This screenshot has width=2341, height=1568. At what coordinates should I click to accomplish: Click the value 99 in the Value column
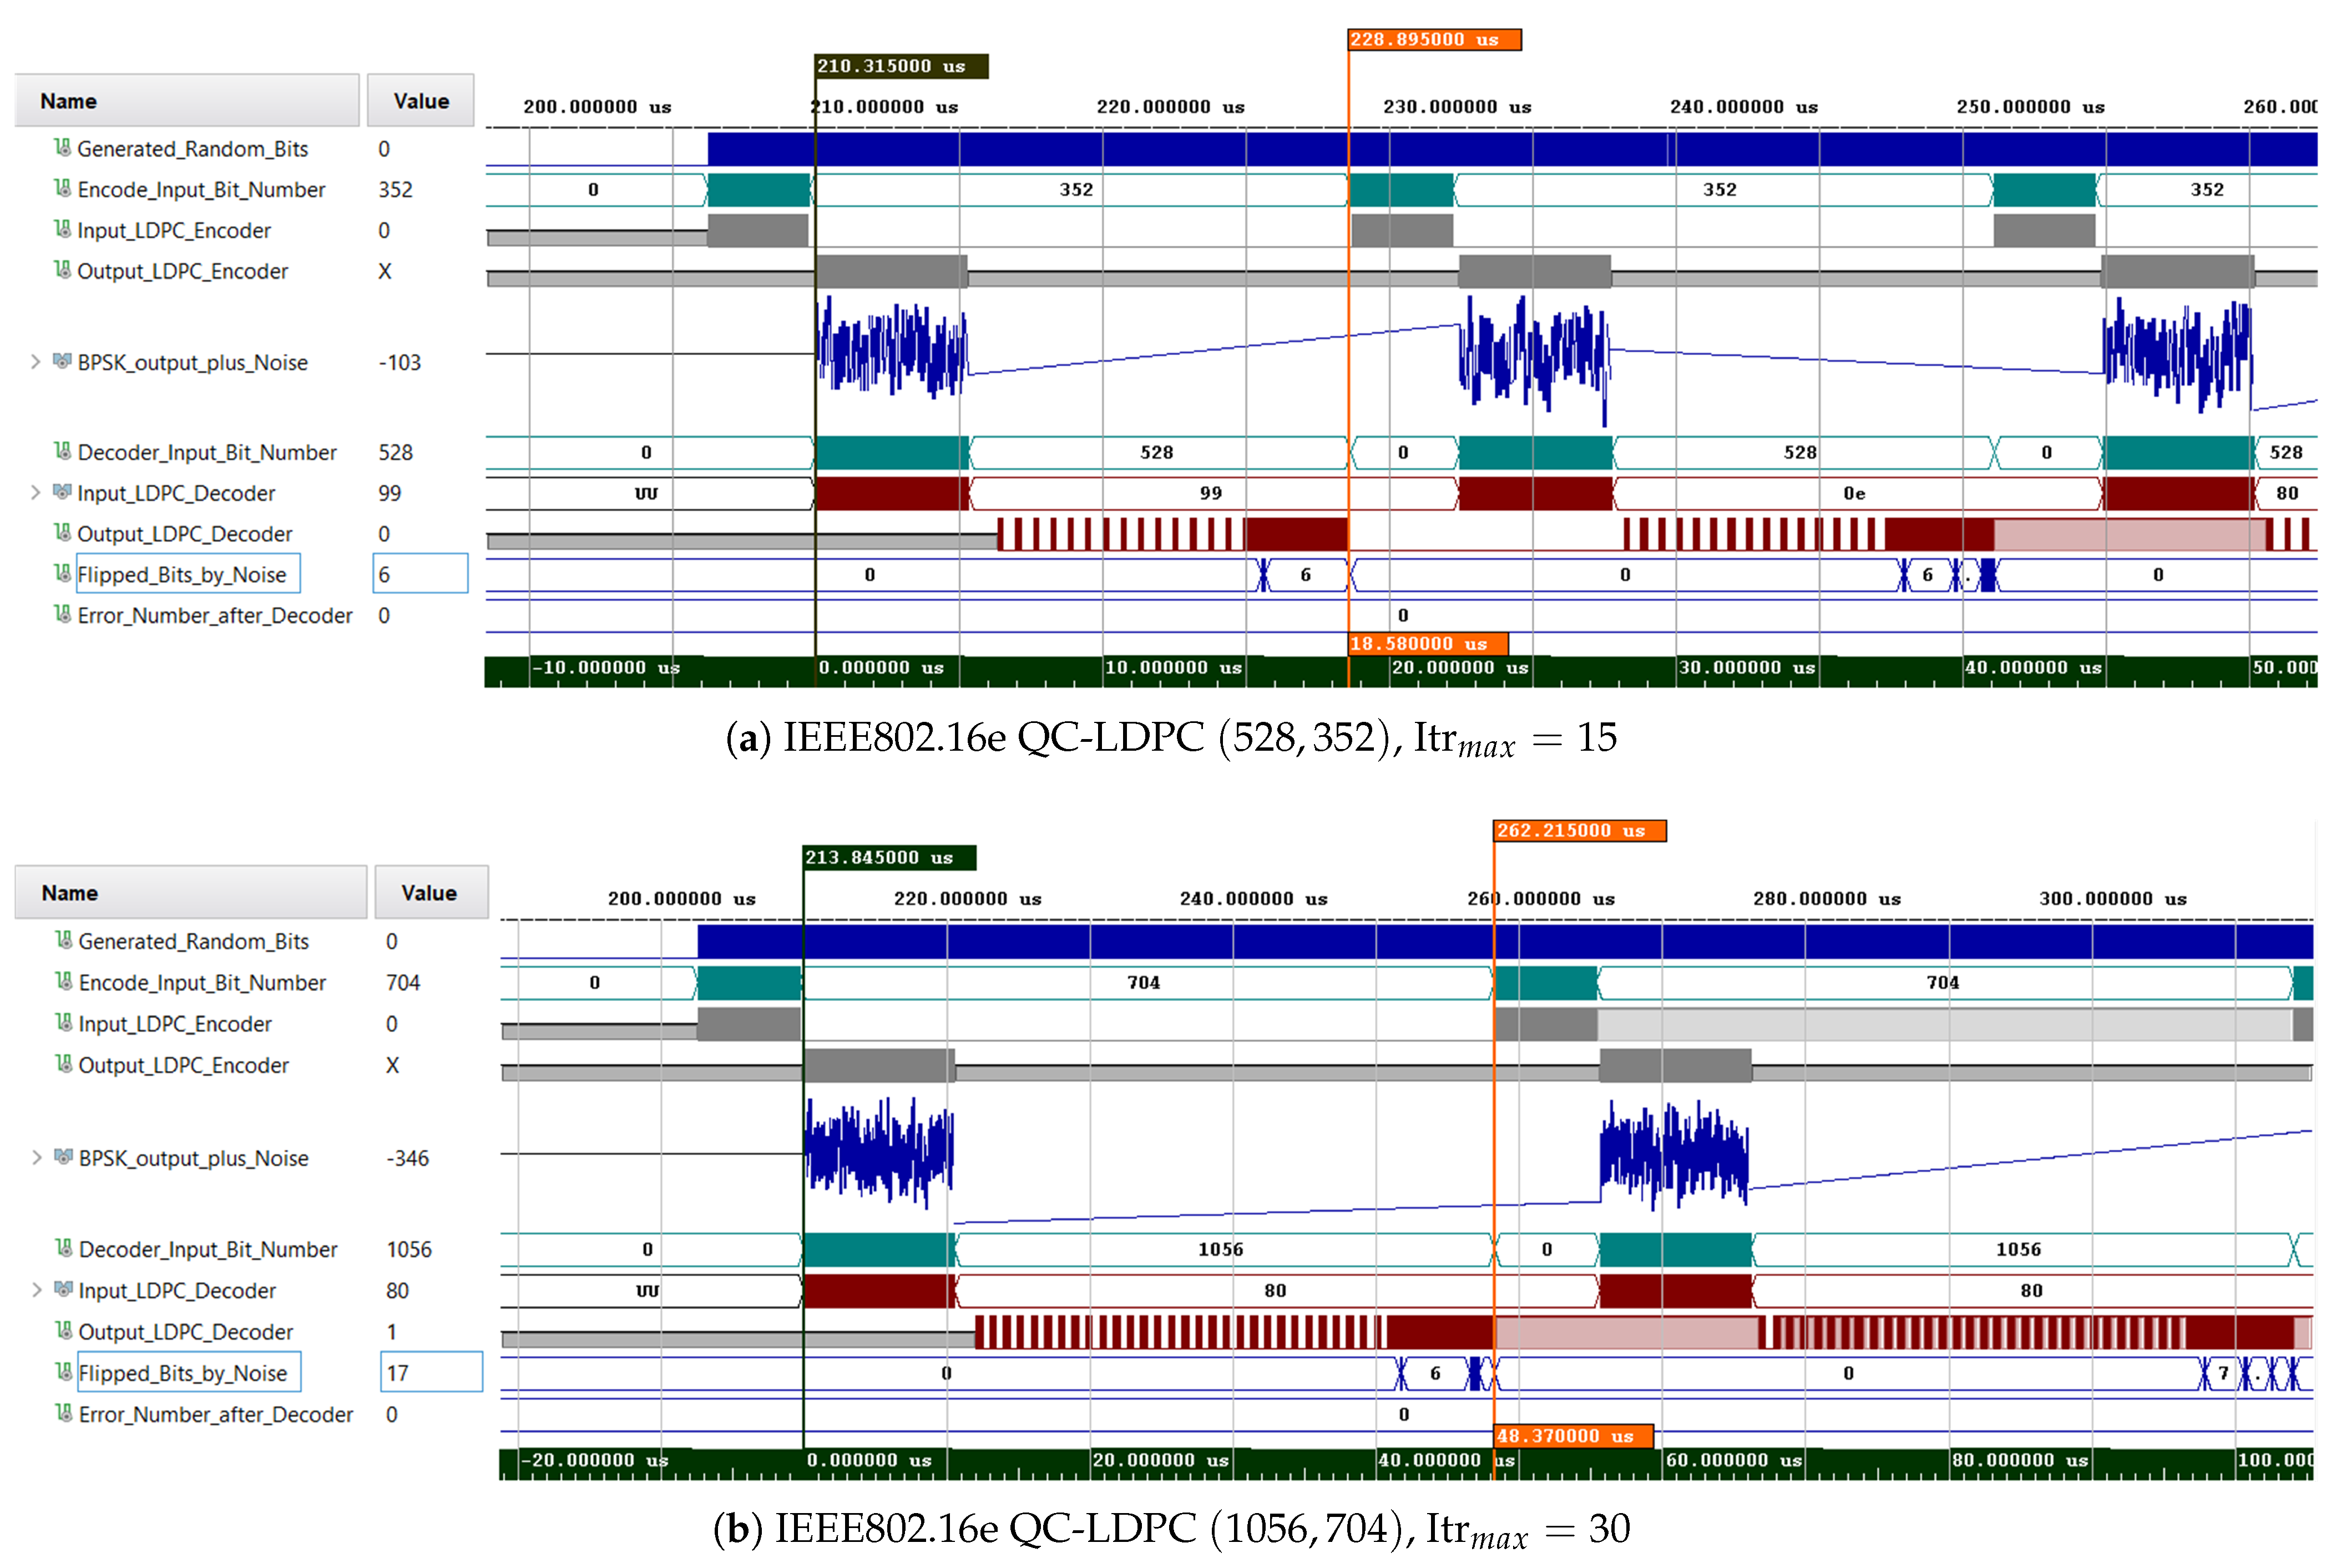(390, 493)
